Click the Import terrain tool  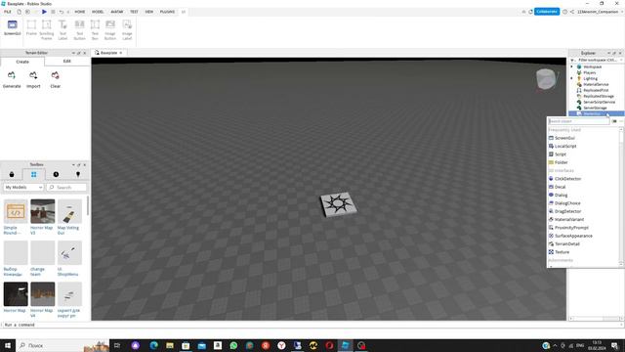tap(33, 80)
